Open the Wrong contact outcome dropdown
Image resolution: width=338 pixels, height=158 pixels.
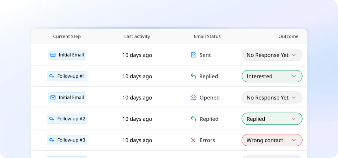272,140
